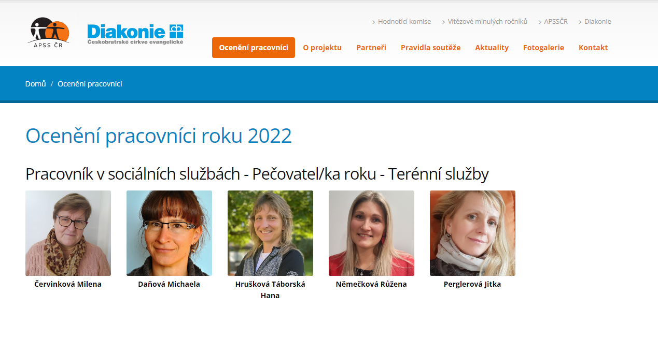658x338 pixels.
Task: Follow the Hodnotící komise top link
Action: click(404, 22)
